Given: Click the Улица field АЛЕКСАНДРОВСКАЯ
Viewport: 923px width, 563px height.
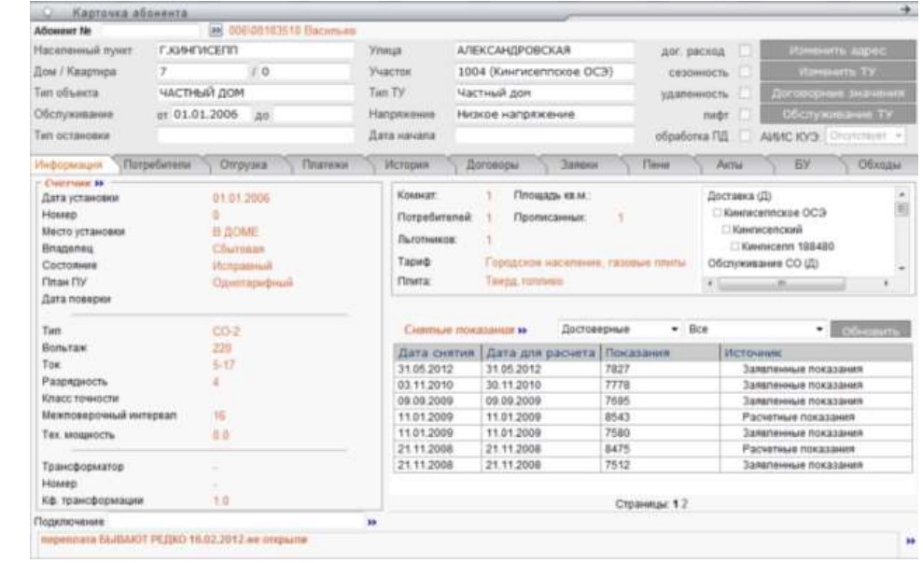Looking at the screenshot, I should 543,50.
